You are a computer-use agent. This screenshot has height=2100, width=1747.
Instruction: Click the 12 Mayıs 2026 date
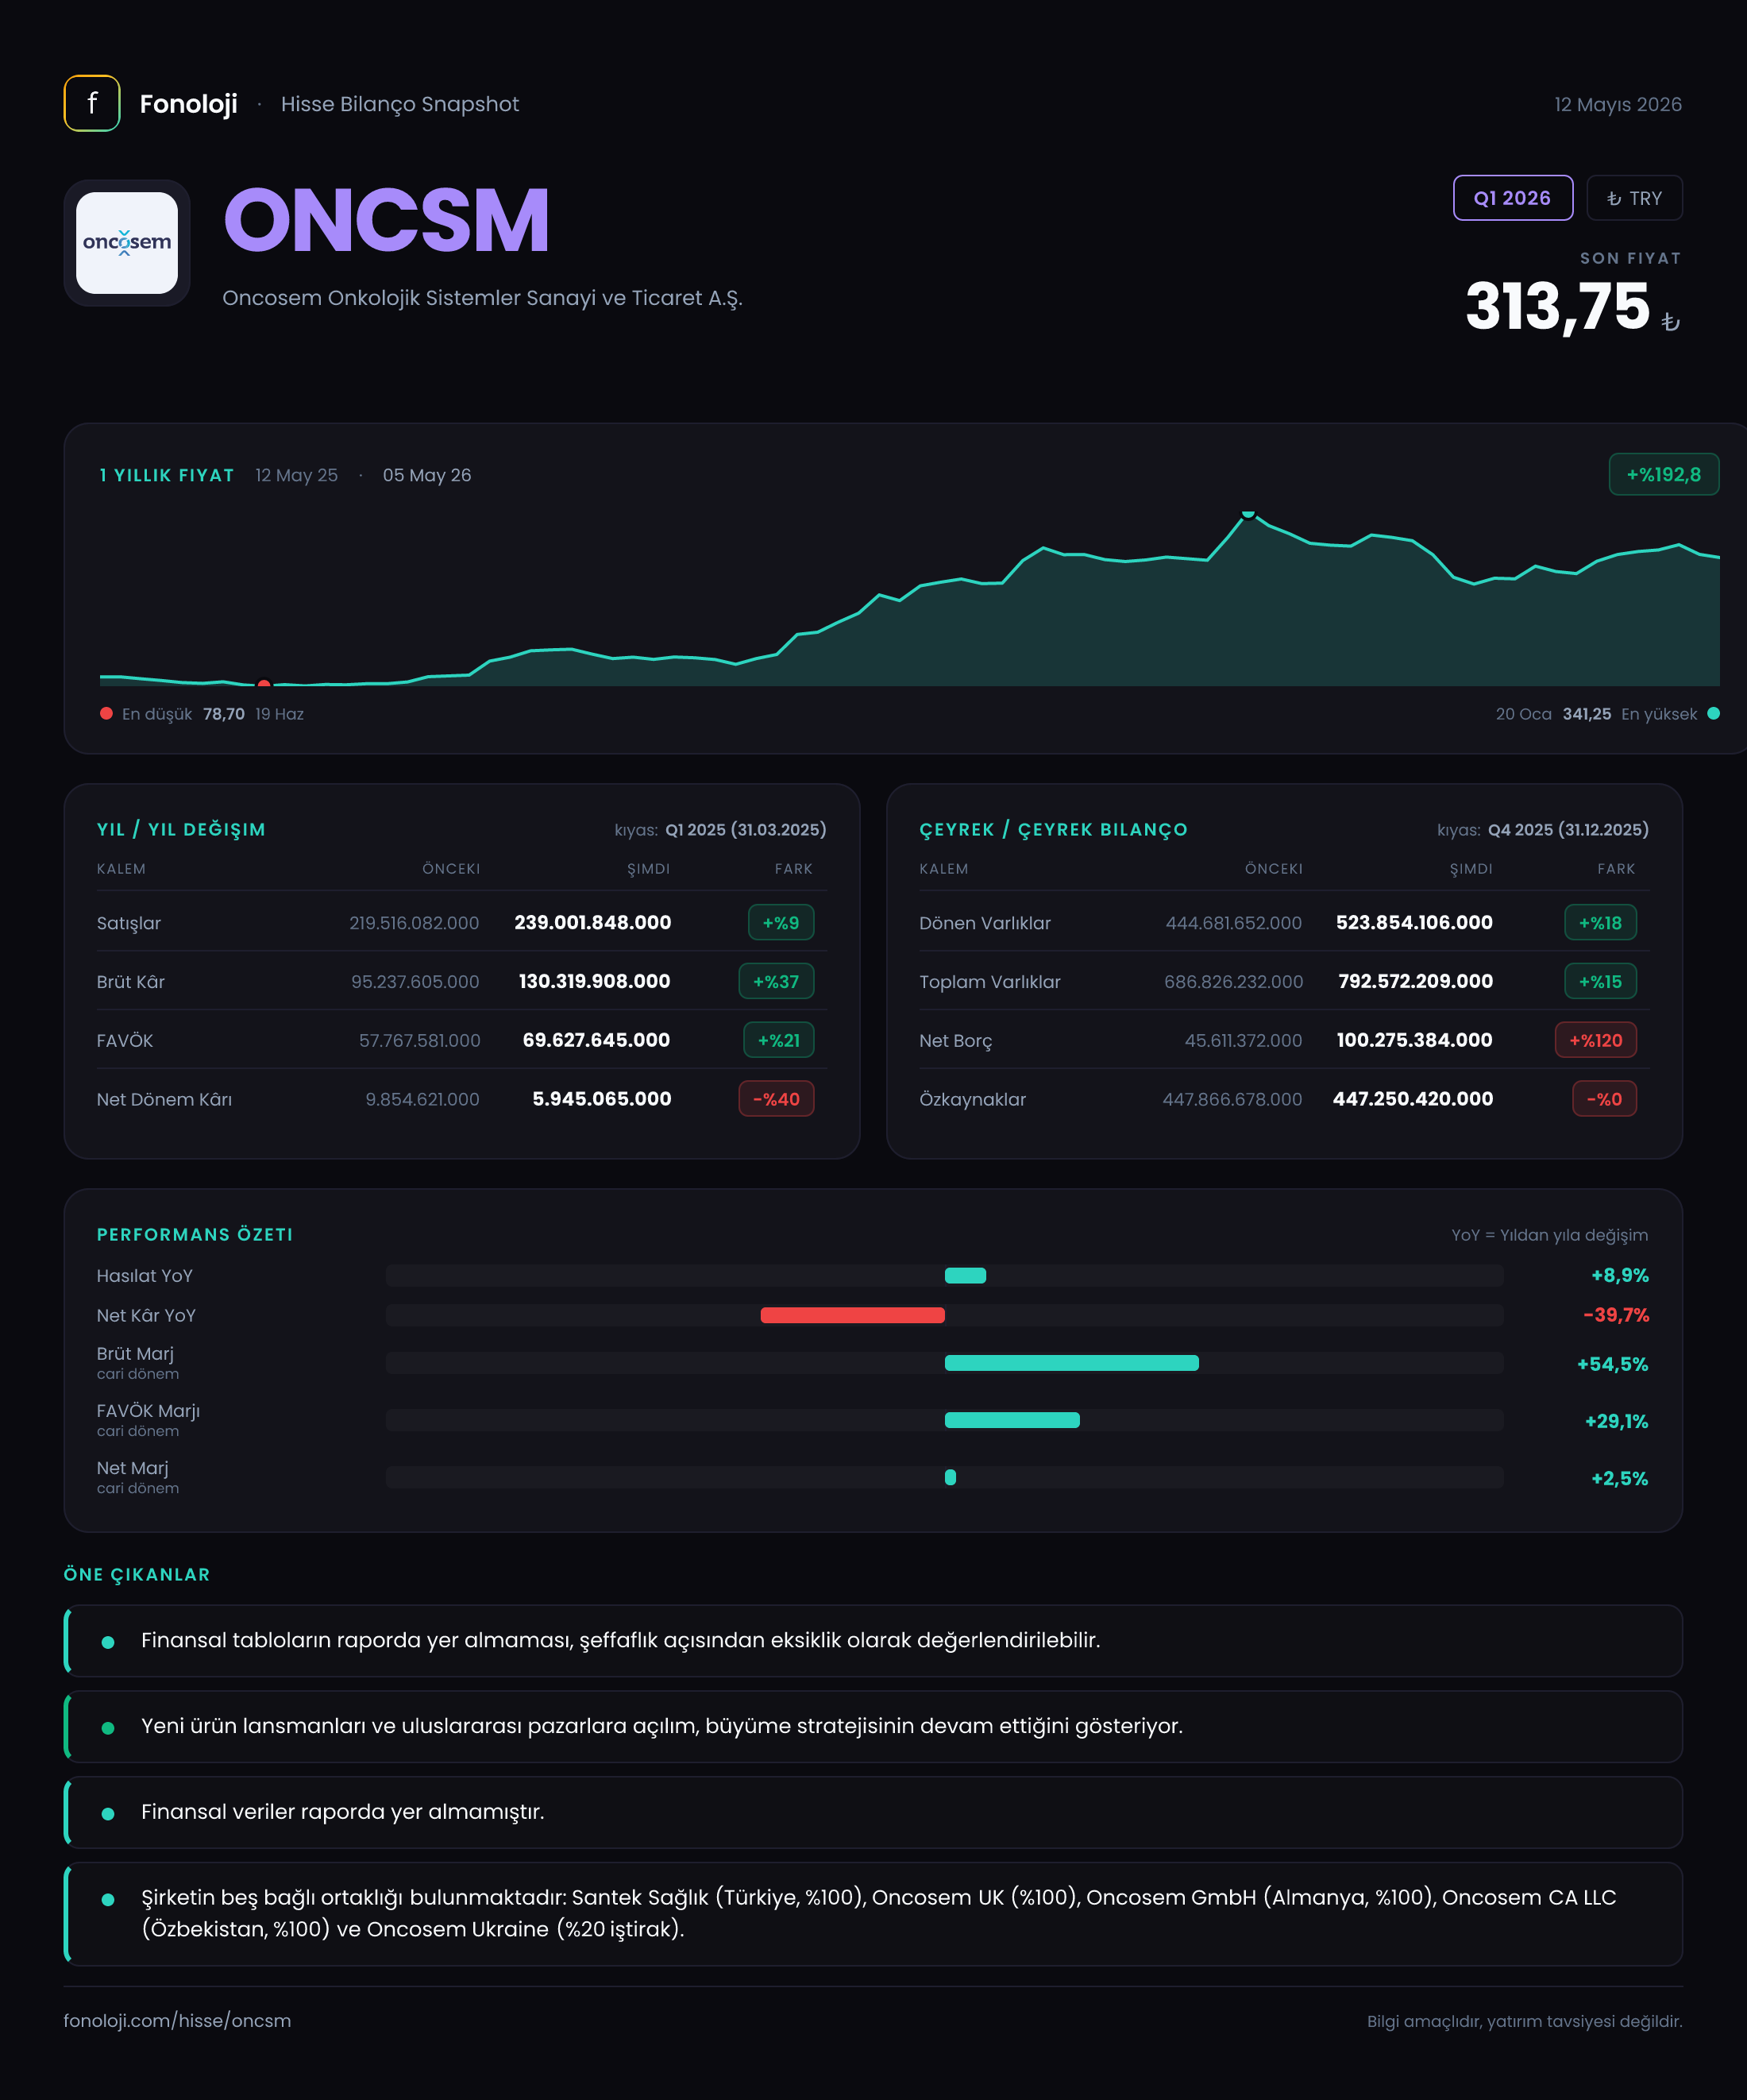click(x=1617, y=104)
